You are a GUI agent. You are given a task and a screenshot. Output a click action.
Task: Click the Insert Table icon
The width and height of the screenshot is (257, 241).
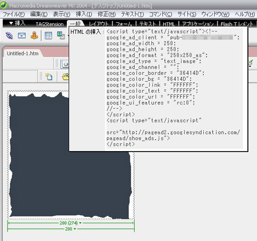point(49,35)
